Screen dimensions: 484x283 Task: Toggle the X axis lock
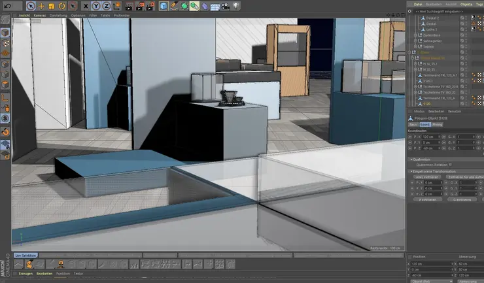(x=86, y=6)
